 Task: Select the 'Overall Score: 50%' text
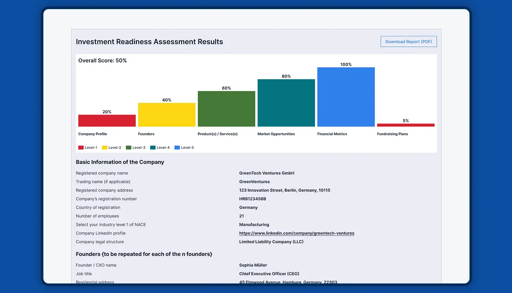coord(102,60)
